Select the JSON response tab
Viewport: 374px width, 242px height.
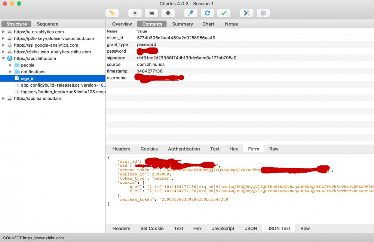[251, 228]
